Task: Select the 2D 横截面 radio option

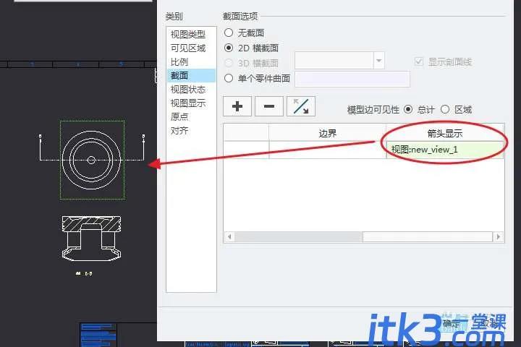Action: 229,48
